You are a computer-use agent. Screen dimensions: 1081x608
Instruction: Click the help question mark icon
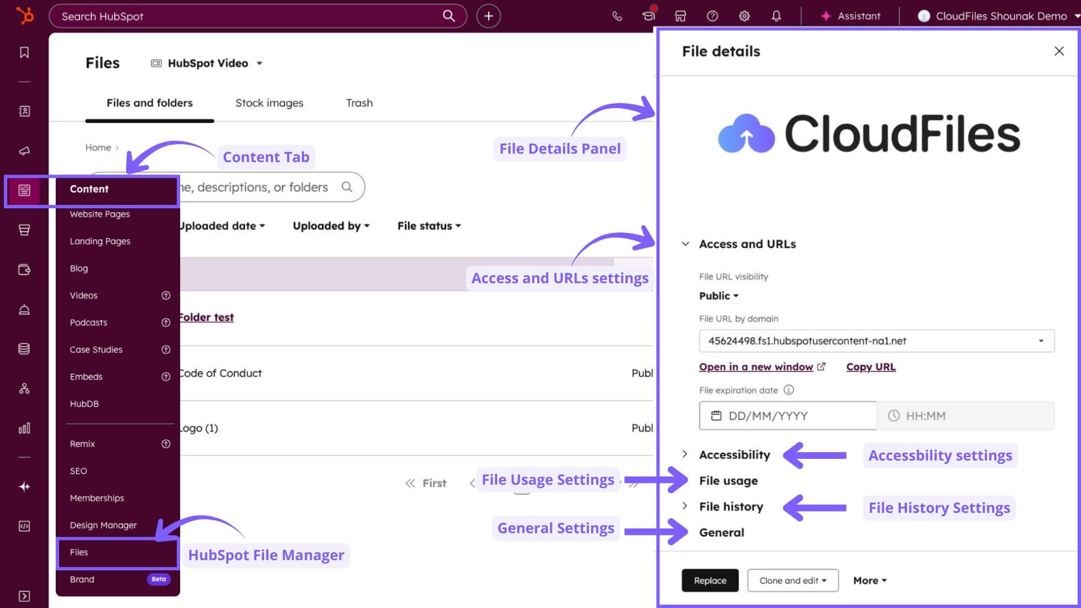coord(712,16)
